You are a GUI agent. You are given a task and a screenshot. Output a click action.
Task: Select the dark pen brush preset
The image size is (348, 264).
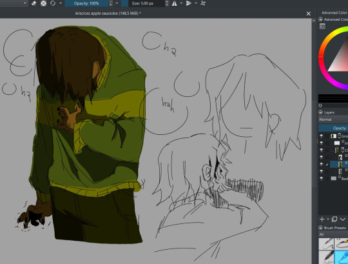pyautogui.click(x=326, y=257)
